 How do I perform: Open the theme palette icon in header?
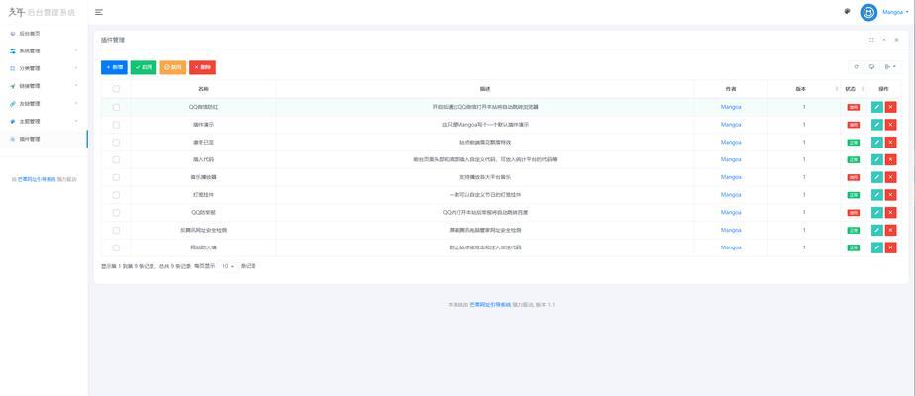point(847,11)
